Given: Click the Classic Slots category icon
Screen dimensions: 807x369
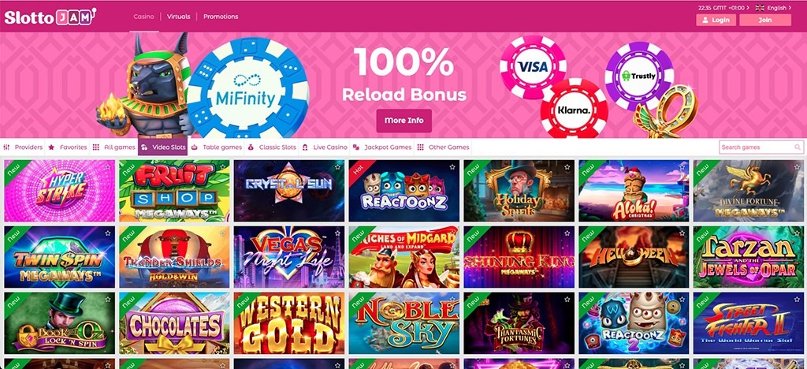Looking at the screenshot, I should click(x=250, y=147).
